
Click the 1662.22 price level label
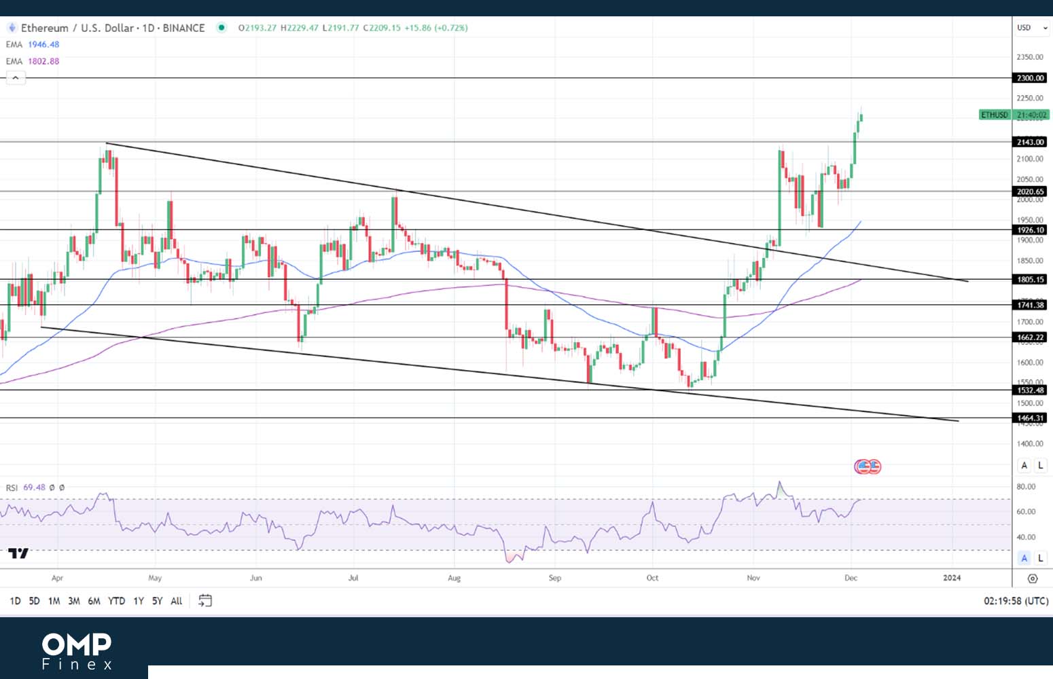click(1030, 337)
